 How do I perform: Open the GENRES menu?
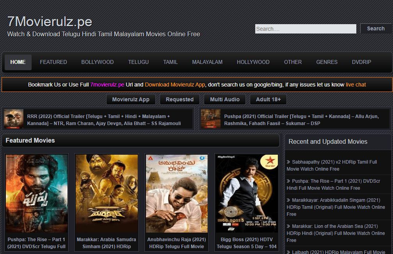click(327, 62)
